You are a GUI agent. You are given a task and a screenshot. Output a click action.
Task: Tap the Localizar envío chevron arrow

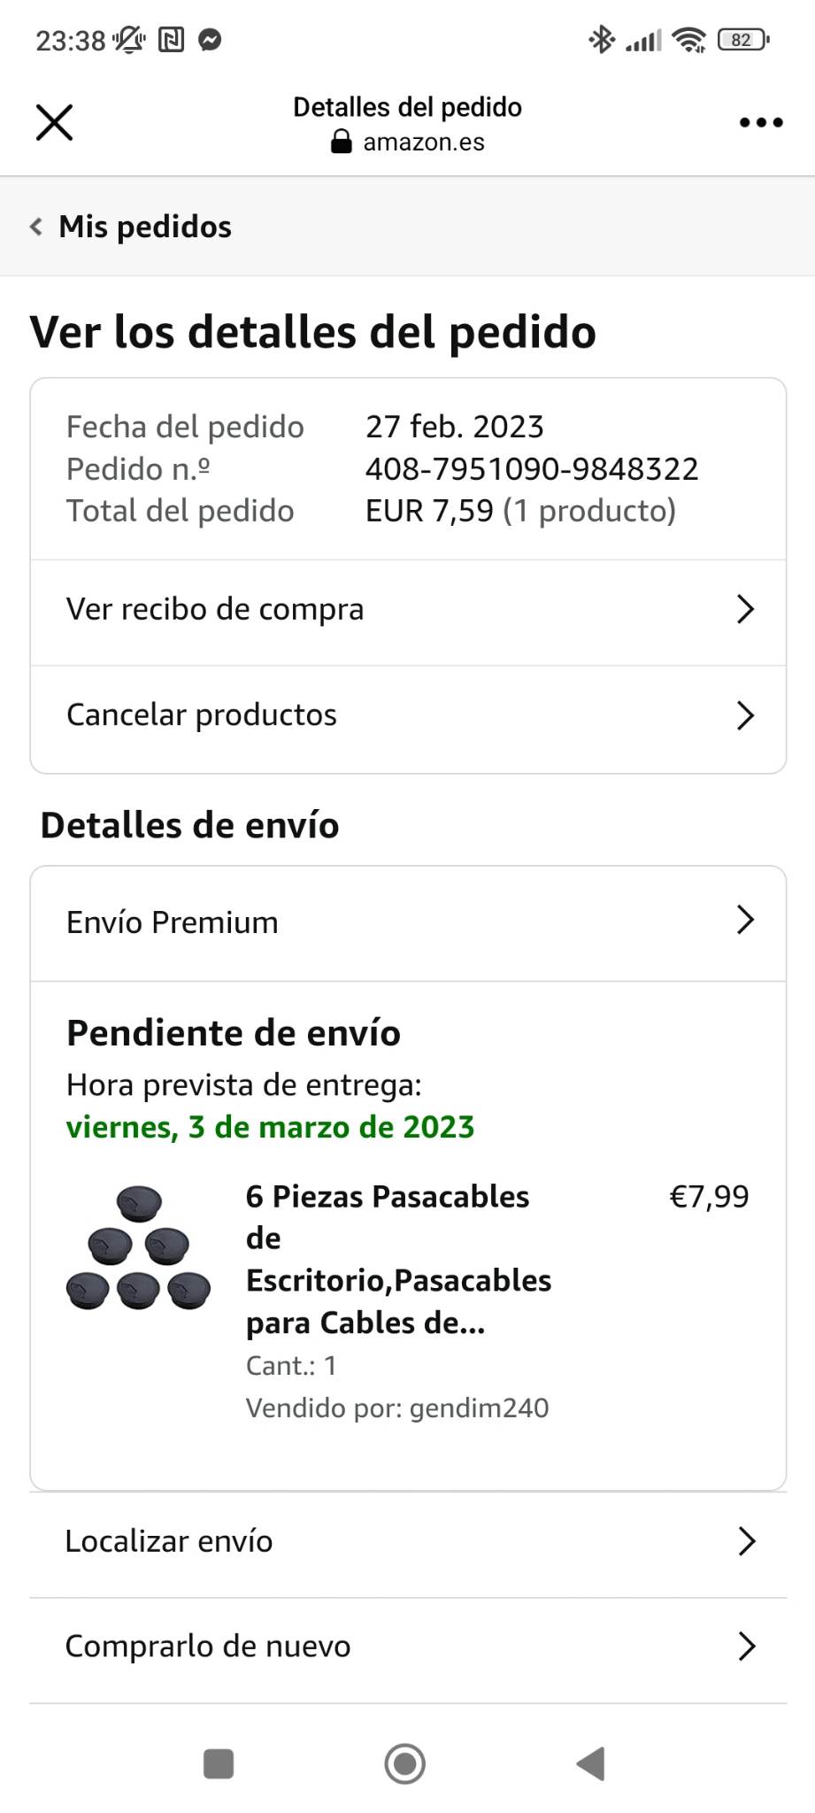pos(746,1541)
